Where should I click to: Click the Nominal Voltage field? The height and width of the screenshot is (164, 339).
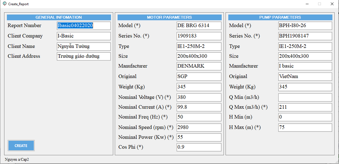[199, 97]
